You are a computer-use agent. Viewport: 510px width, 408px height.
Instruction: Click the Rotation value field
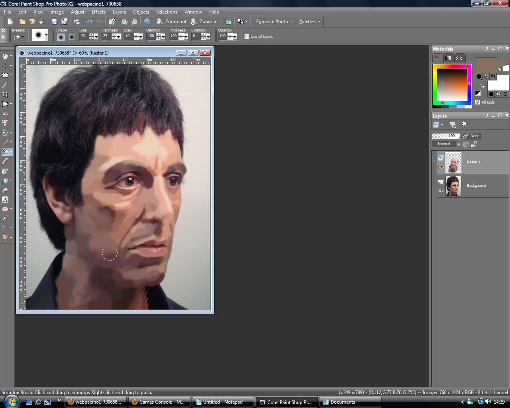tap(196, 36)
